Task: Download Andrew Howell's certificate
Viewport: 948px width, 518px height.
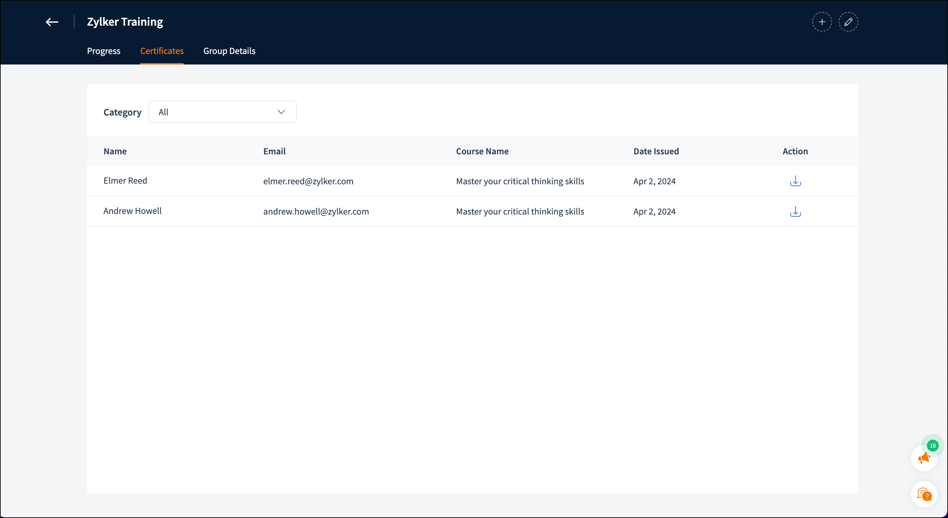Action: pyautogui.click(x=795, y=212)
